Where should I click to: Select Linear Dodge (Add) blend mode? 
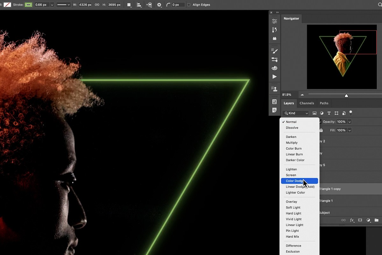pos(300,186)
